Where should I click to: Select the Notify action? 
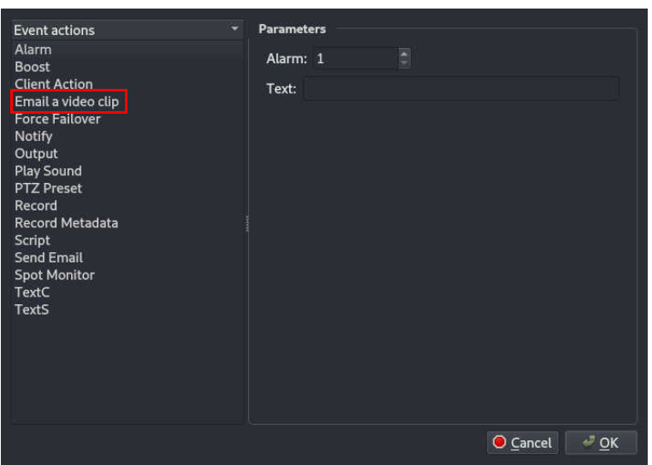pos(33,136)
